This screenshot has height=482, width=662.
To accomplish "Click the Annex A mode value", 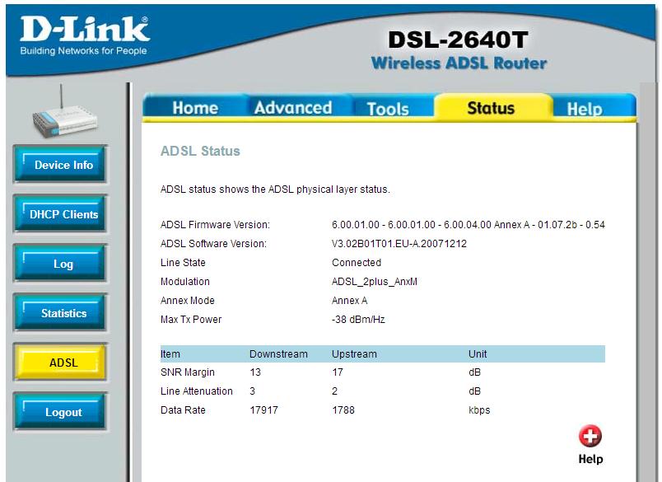I will 350,301.
